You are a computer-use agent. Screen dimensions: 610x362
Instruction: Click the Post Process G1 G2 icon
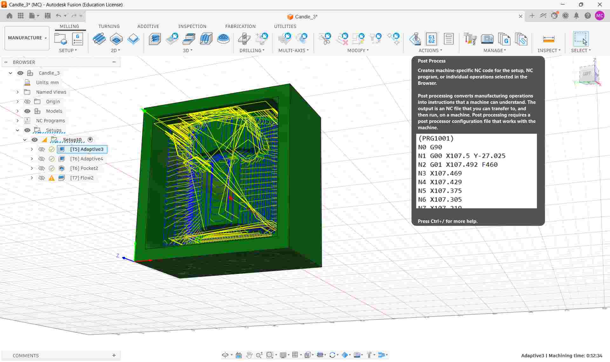pyautogui.click(x=431, y=39)
